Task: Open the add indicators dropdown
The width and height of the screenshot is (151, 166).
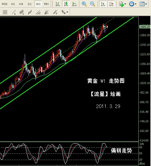Action: (122, 4)
